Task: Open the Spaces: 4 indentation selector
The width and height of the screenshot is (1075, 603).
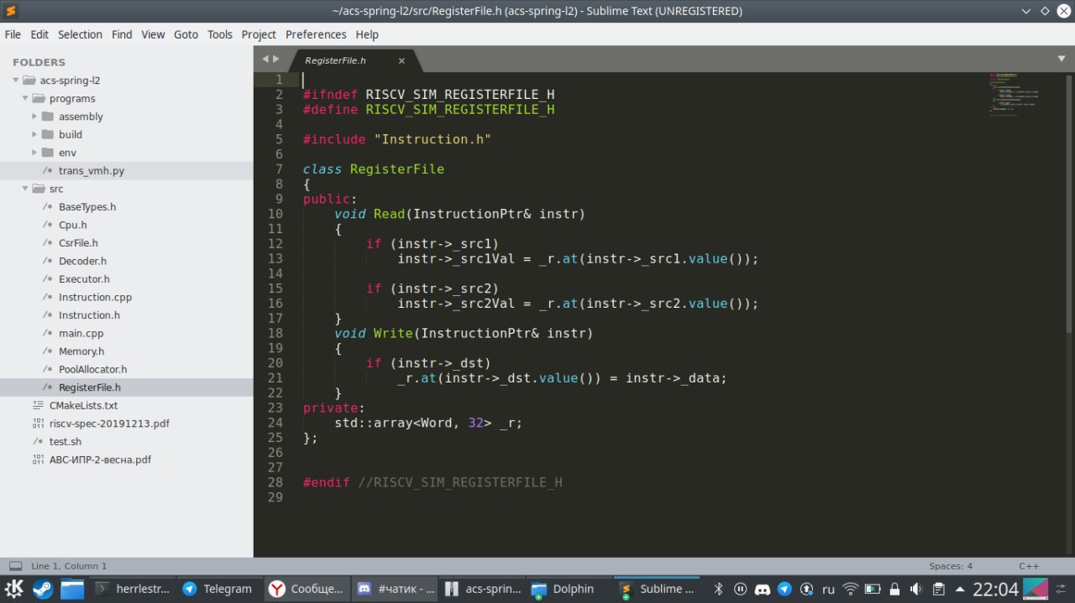Action: click(951, 566)
